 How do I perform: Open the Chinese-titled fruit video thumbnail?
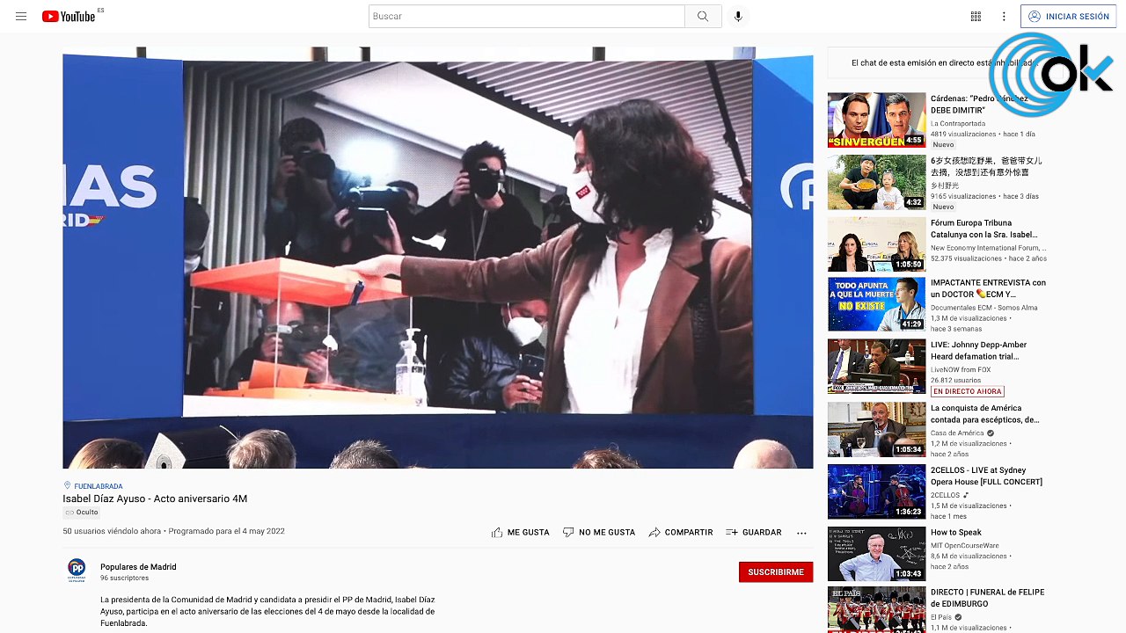[876, 182]
